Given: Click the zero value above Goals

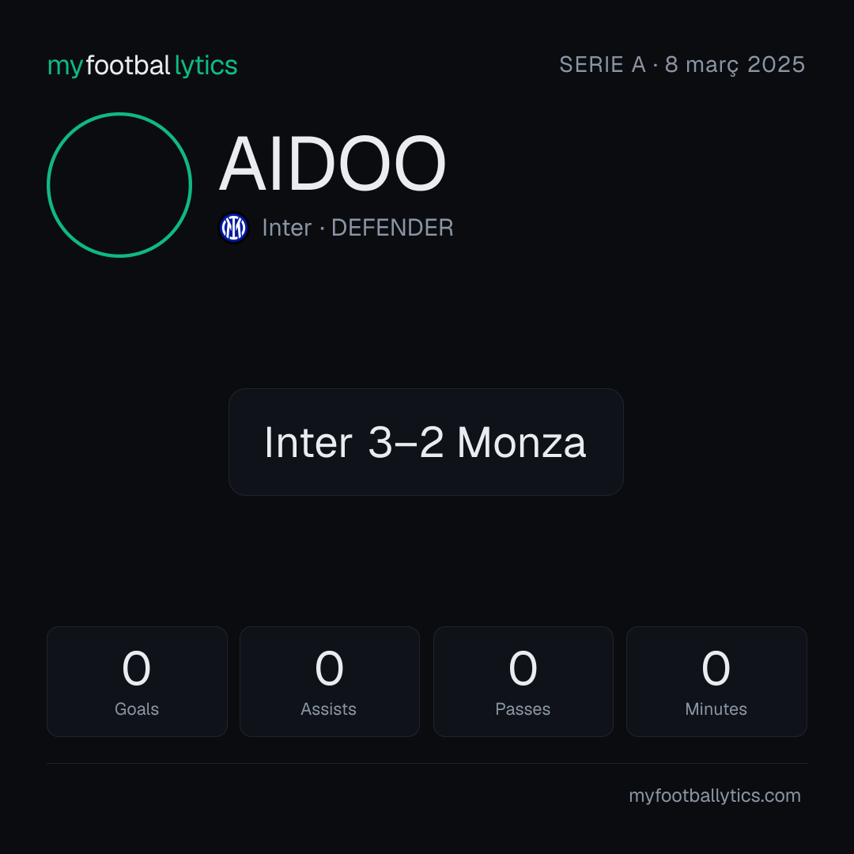Looking at the screenshot, I should click(x=136, y=668).
